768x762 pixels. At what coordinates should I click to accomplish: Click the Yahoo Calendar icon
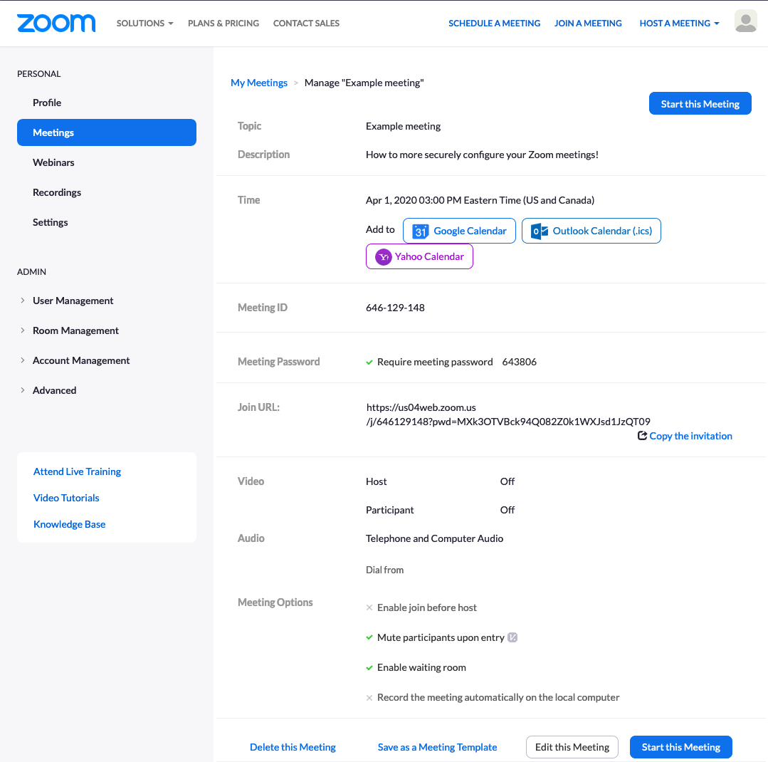(x=384, y=257)
